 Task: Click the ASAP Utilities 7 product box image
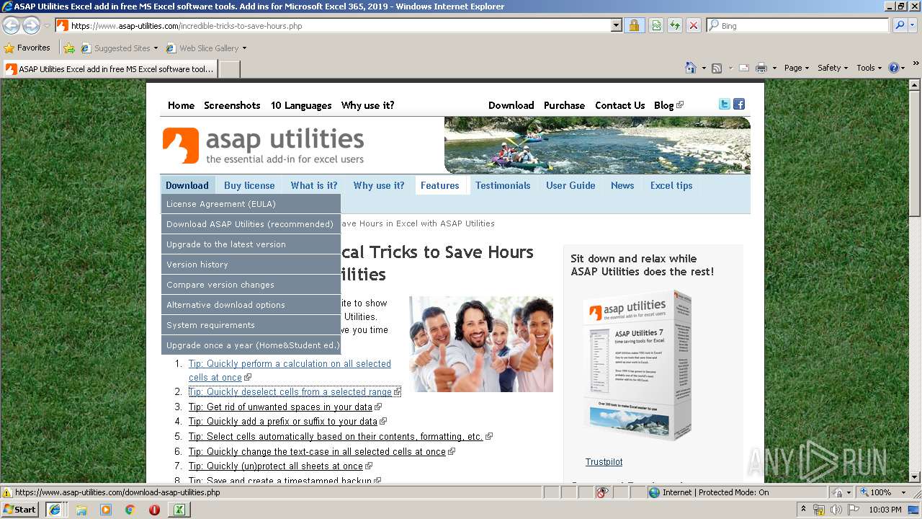pyautogui.click(x=637, y=366)
